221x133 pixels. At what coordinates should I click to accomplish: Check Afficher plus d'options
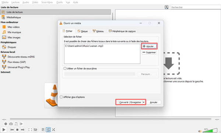pos(61,97)
